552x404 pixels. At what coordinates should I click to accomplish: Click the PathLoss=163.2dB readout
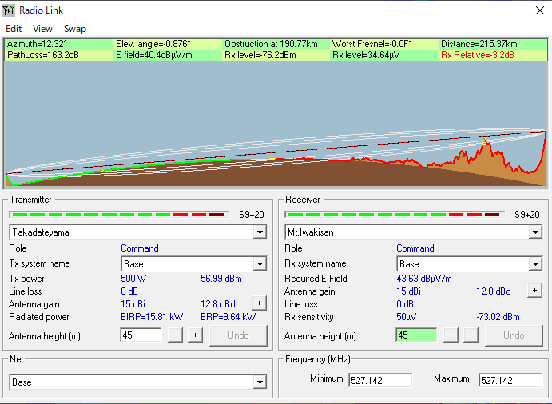pyautogui.click(x=43, y=55)
